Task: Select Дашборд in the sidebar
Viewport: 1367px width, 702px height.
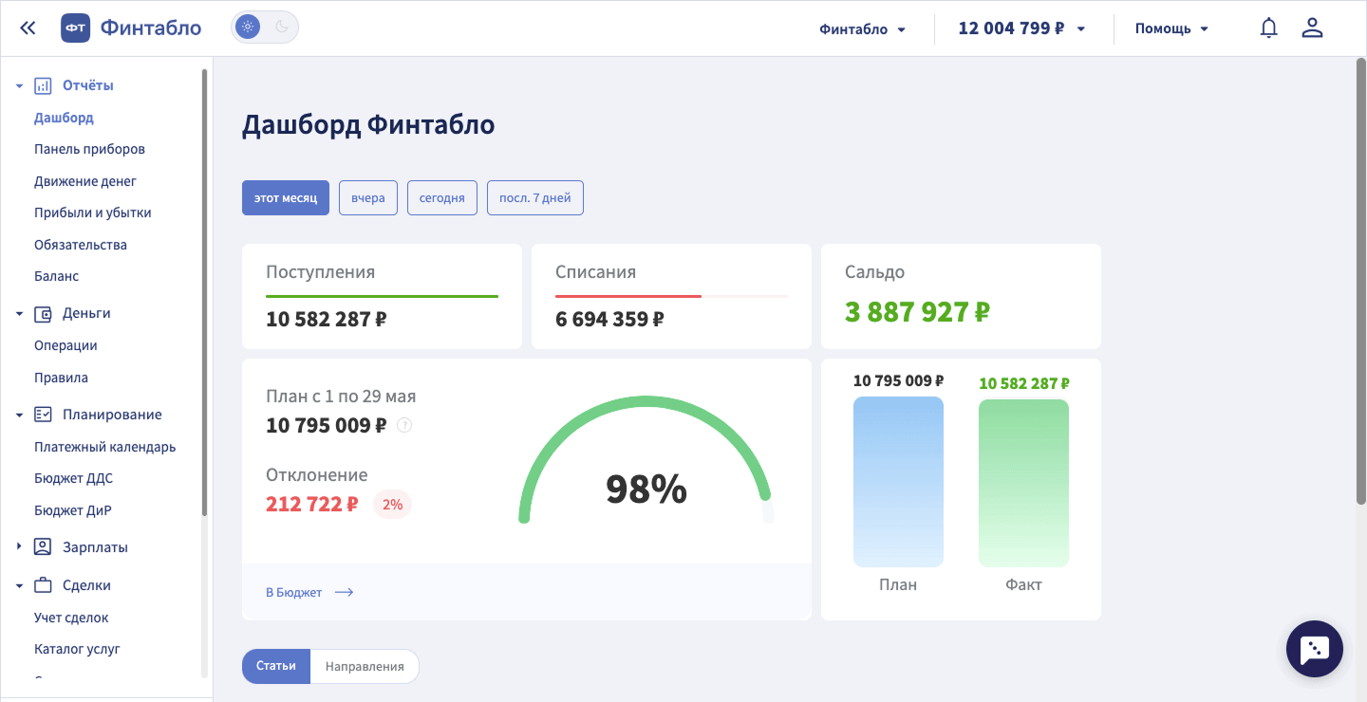Action: [x=64, y=118]
